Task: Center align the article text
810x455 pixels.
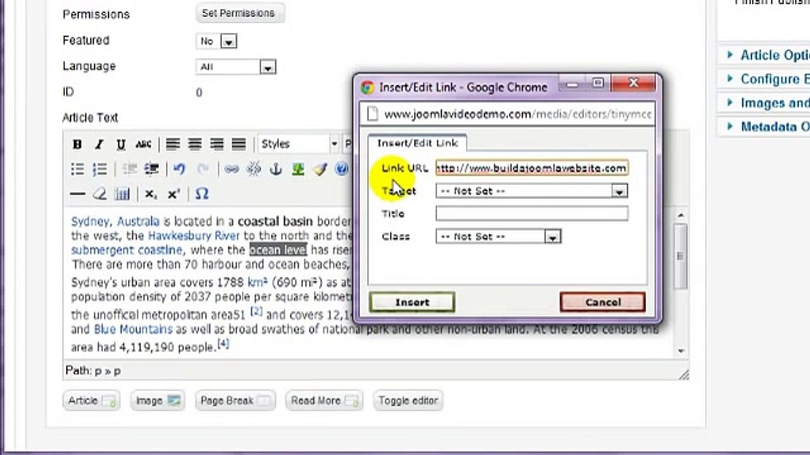Action: point(195,144)
